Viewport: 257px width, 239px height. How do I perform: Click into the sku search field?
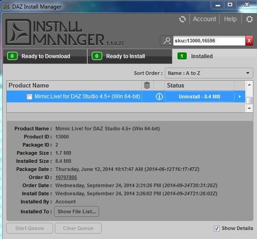[x=209, y=41]
